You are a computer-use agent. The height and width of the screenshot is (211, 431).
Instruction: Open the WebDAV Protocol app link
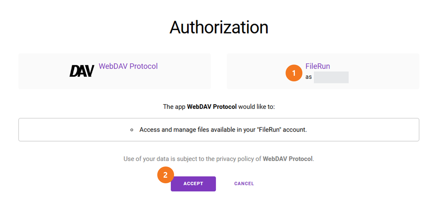tap(128, 66)
